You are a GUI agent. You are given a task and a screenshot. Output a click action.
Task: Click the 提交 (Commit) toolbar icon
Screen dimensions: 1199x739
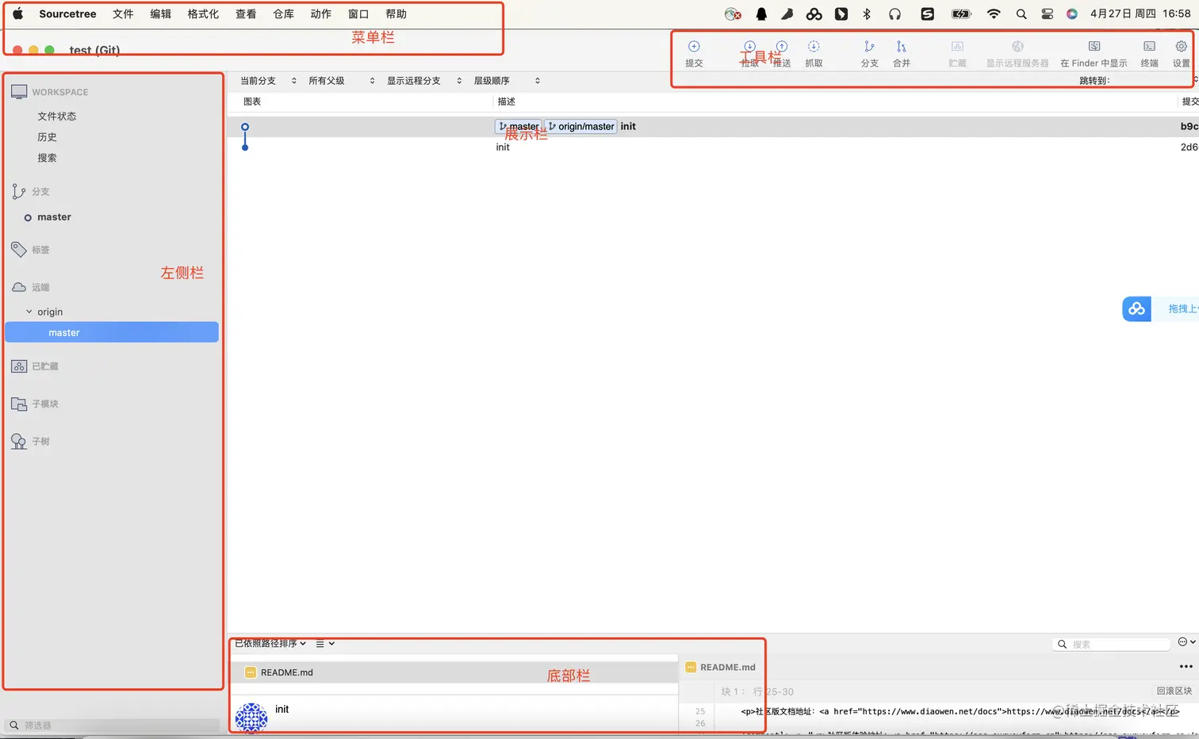694,47
